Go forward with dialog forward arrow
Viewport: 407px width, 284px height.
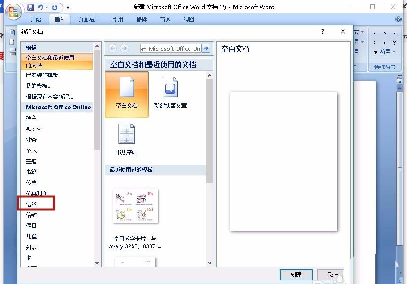click(x=124, y=48)
